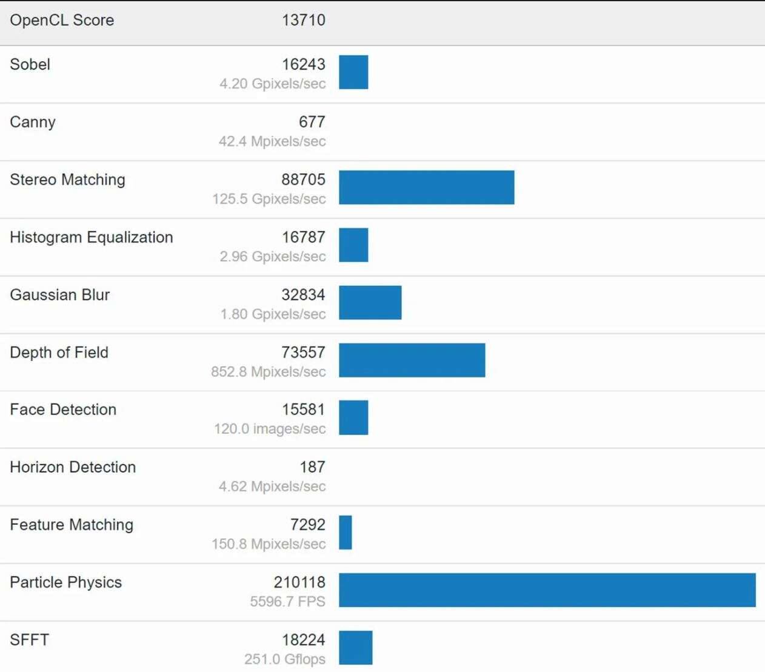Click the blue bar for Sobel

(353, 72)
